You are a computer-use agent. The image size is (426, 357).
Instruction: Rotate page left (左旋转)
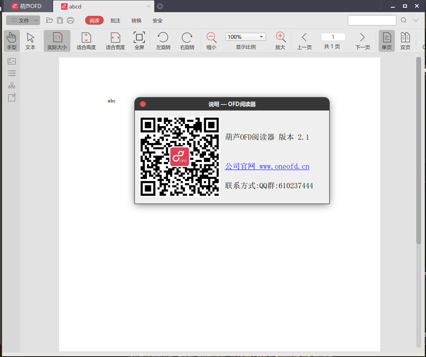click(163, 41)
